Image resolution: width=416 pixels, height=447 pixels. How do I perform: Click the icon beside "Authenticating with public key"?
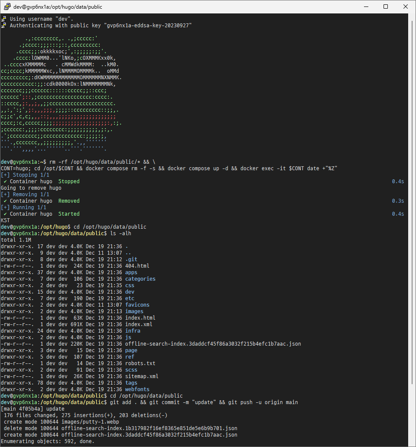click(x=4, y=26)
